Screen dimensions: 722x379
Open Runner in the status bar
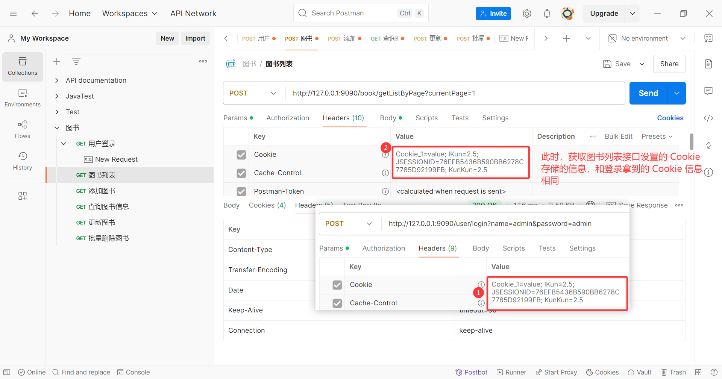pyautogui.click(x=511, y=372)
